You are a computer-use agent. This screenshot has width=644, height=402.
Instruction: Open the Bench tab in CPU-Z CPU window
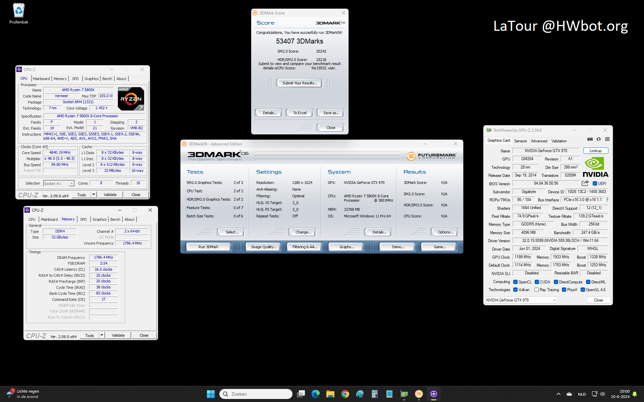click(x=107, y=79)
